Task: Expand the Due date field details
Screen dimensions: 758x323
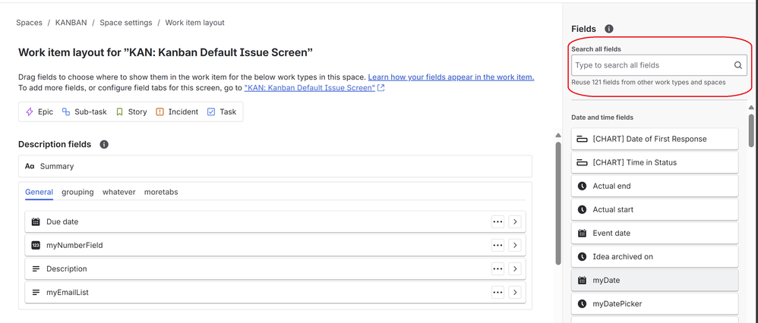Action: pyautogui.click(x=515, y=222)
